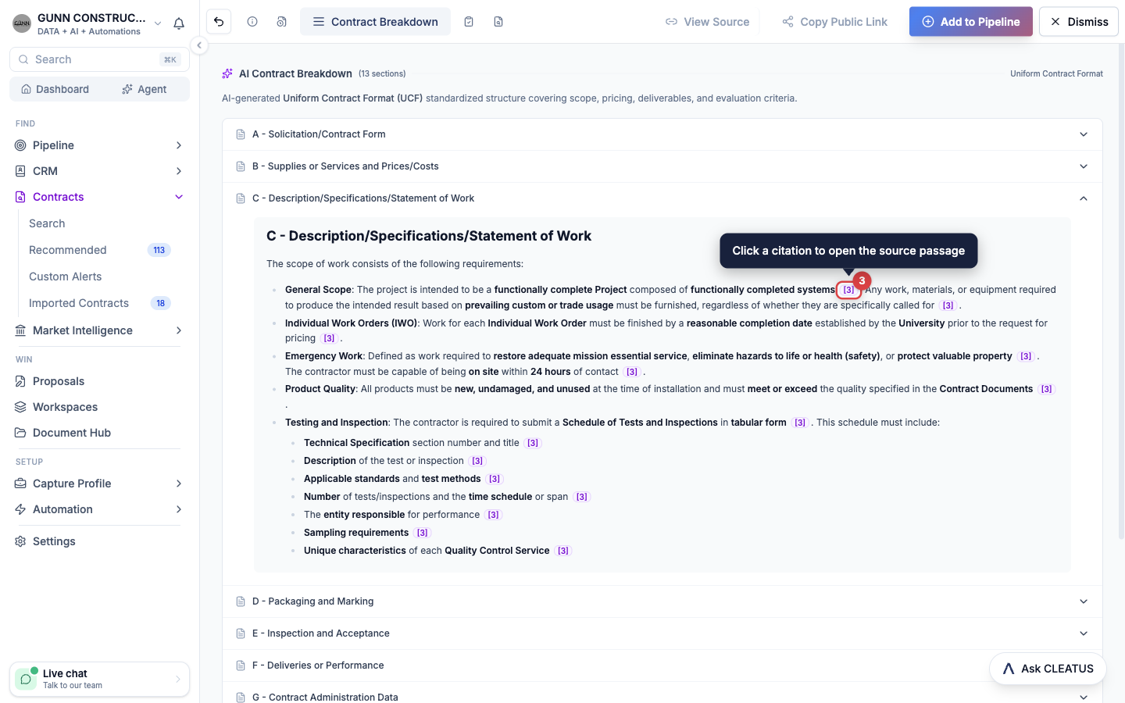Open the clipboard checklist icon tab

click(x=469, y=22)
